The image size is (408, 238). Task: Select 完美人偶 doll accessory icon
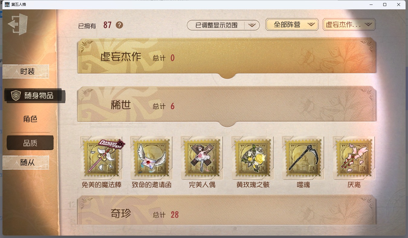pyautogui.click(x=202, y=158)
